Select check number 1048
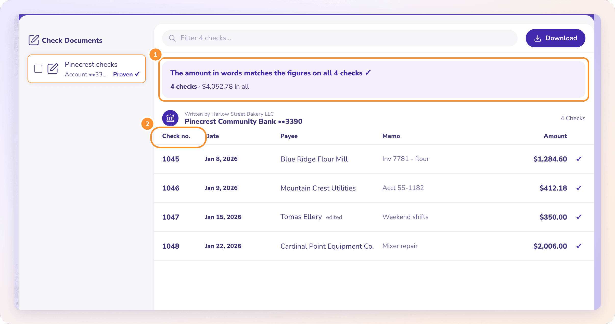615x324 pixels. point(171,246)
